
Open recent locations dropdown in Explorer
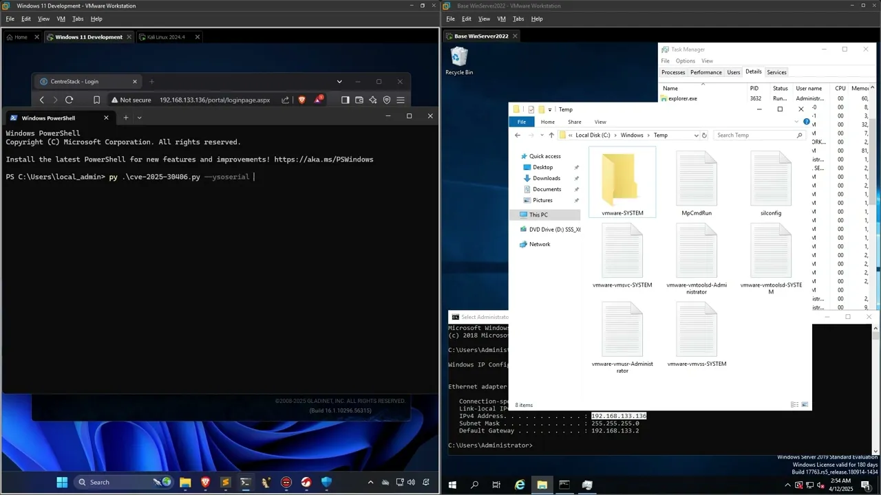coord(542,135)
